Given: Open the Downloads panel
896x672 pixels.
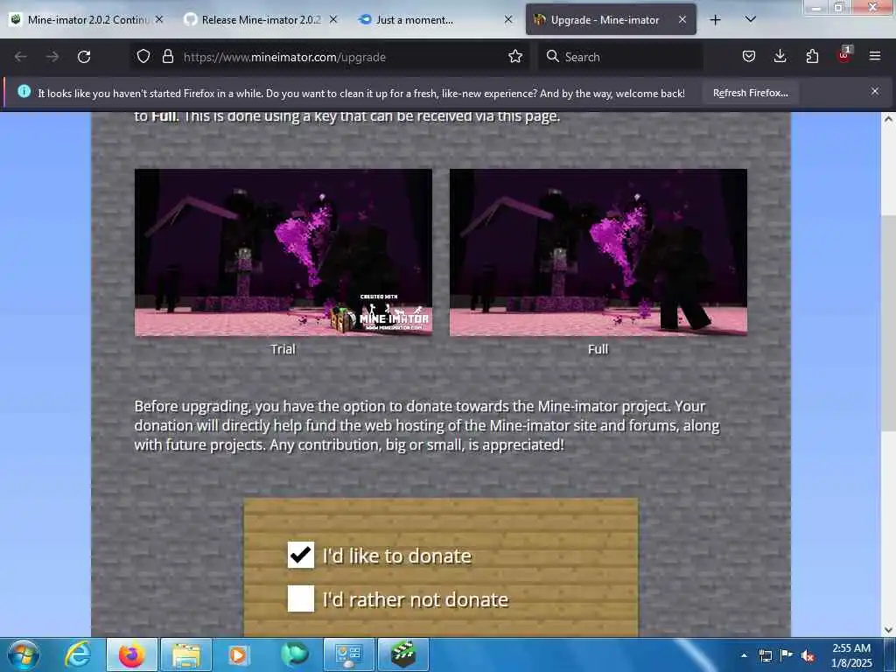Looking at the screenshot, I should pos(780,57).
